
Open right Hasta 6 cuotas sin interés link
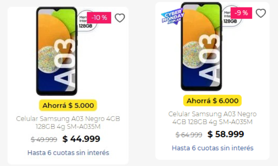coord(212,148)
